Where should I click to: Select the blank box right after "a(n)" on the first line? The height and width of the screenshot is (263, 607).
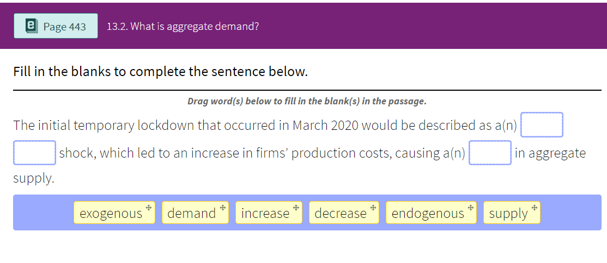(542, 125)
